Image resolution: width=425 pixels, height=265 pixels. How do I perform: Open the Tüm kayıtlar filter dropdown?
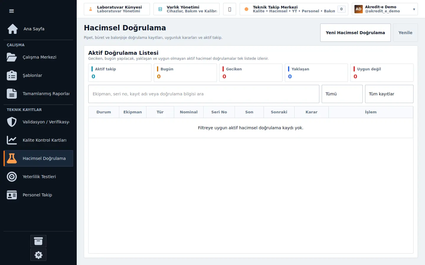[389, 94]
